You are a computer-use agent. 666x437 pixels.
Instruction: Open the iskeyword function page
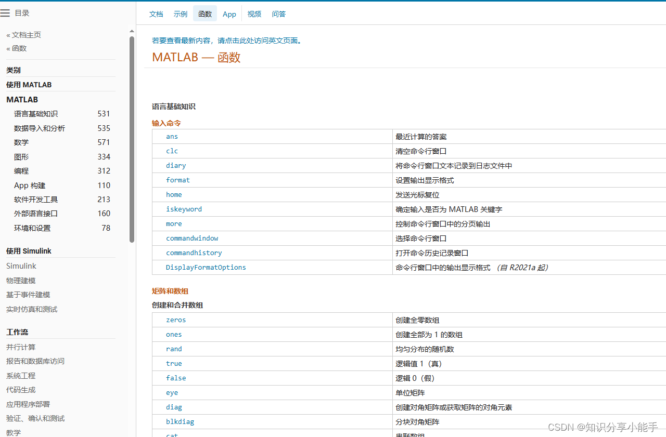click(184, 209)
